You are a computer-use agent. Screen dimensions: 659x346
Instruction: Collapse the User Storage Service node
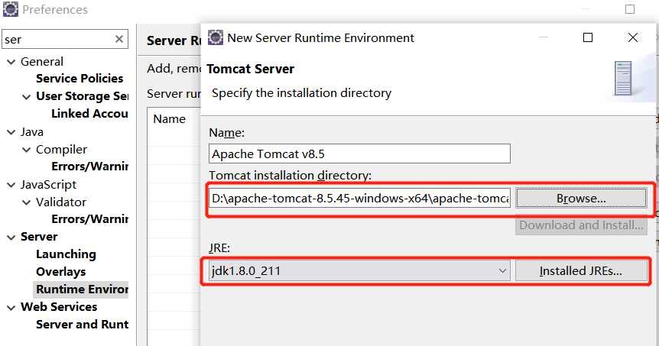tap(27, 97)
